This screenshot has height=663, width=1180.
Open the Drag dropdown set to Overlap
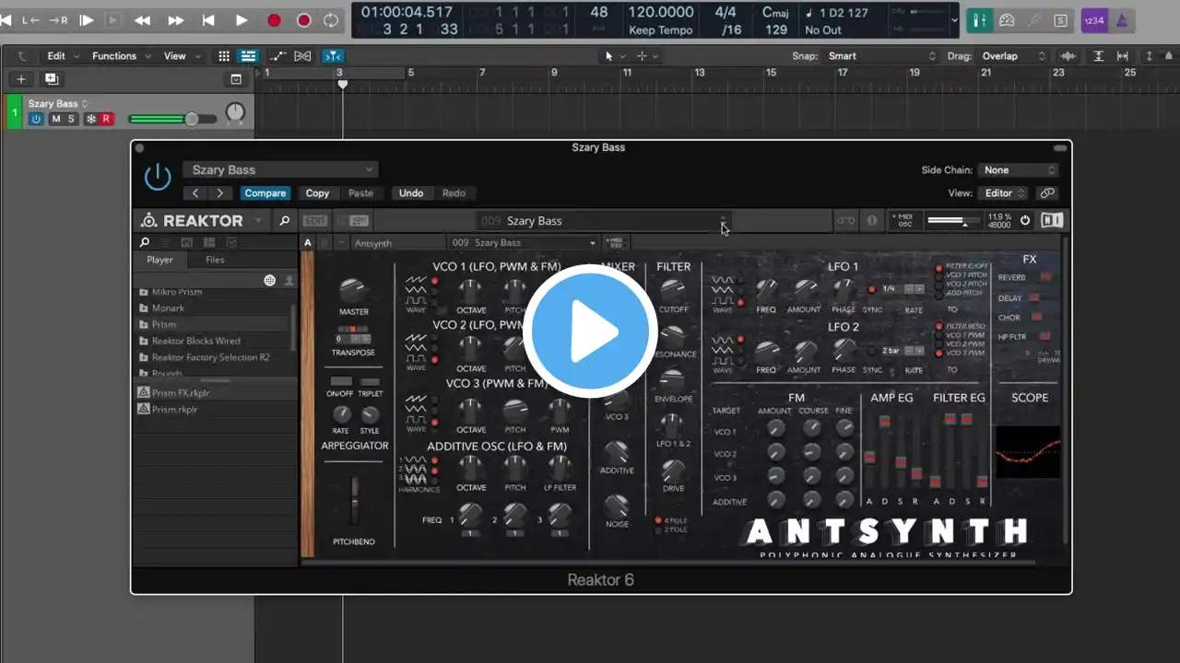pos(1010,56)
